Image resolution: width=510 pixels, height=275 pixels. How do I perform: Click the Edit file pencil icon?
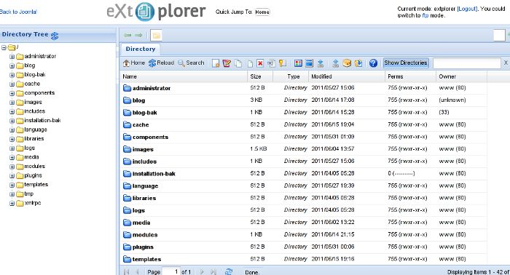point(227,63)
